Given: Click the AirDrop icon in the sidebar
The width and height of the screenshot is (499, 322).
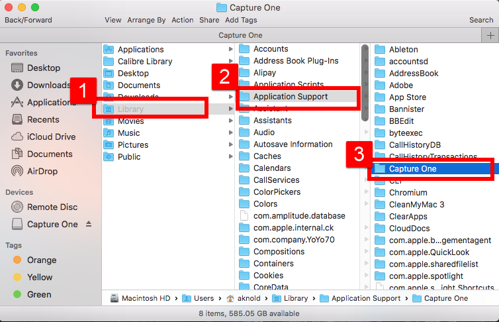Looking at the screenshot, I should click(x=18, y=171).
